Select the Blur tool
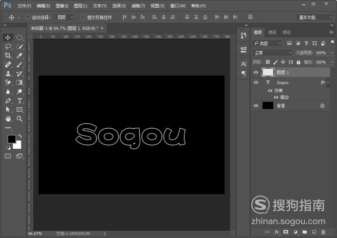Screen dimensions: 337x238 coord(8,92)
